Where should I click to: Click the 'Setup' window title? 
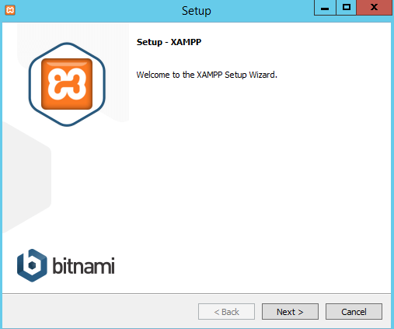pos(197,11)
